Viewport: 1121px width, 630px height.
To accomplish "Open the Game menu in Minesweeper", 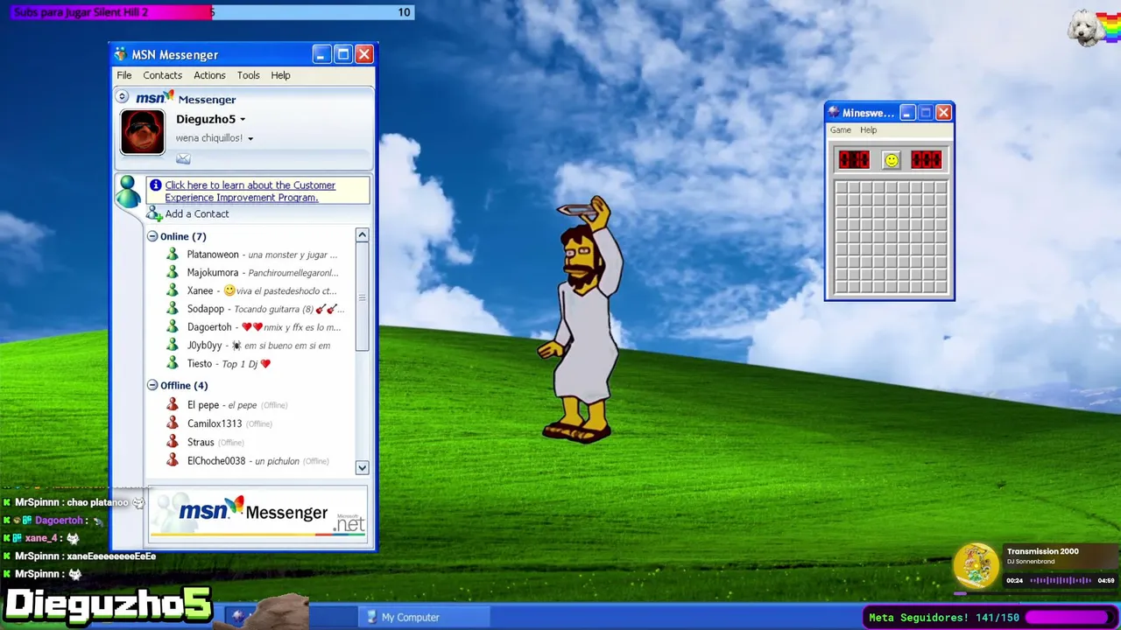I will [x=841, y=129].
